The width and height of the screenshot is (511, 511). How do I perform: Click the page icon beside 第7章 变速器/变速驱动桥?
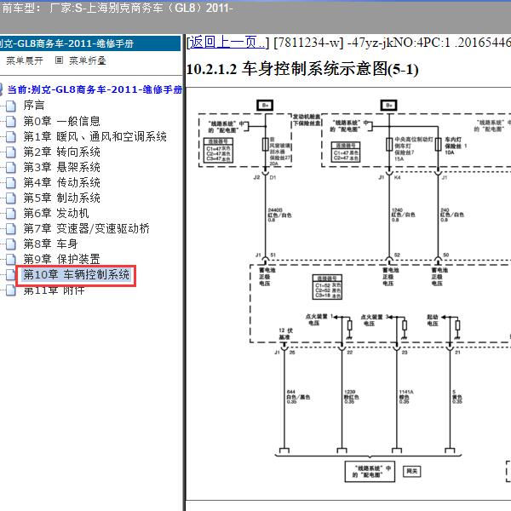pyautogui.click(x=11, y=228)
